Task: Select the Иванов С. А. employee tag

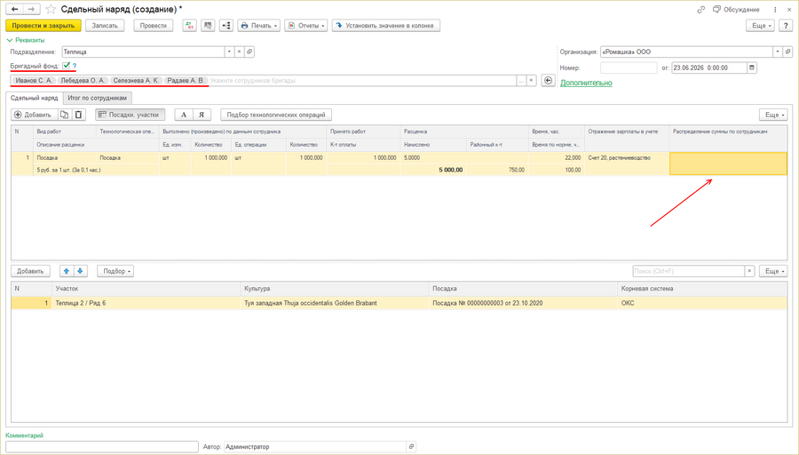Action: tap(34, 81)
